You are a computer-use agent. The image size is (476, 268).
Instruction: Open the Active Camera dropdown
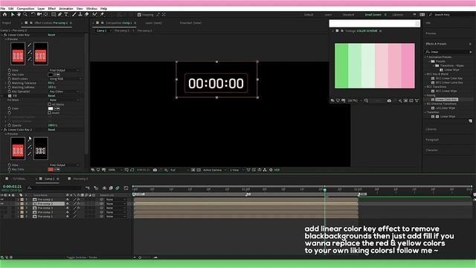(x=214, y=170)
